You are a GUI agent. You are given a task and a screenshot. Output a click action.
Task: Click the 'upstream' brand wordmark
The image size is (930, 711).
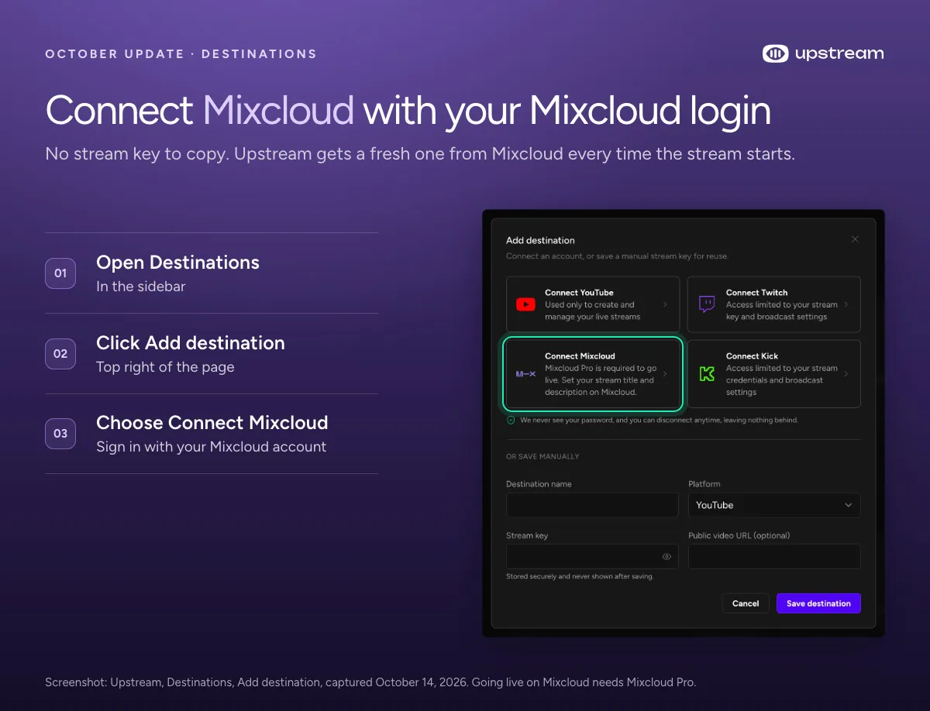(x=839, y=53)
